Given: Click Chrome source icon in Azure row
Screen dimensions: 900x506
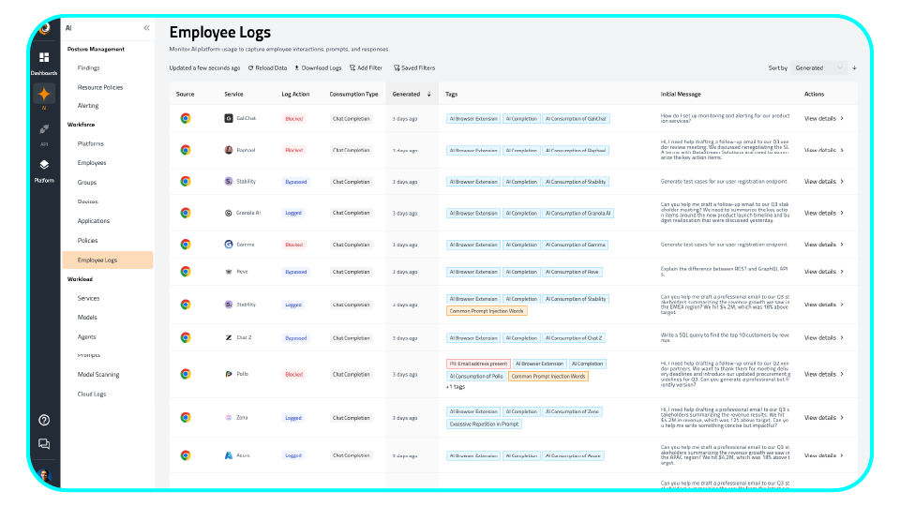Looking at the screenshot, I should pos(186,455).
